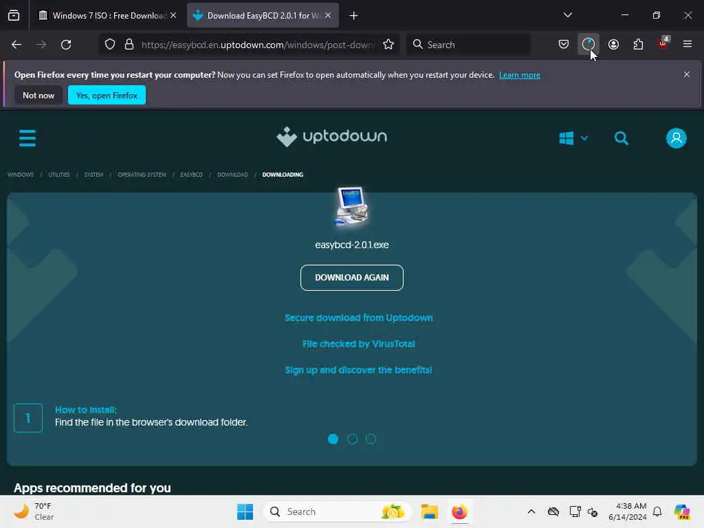704x528 pixels.
Task: Open weather widget showing 70°F
Action: coord(34,511)
